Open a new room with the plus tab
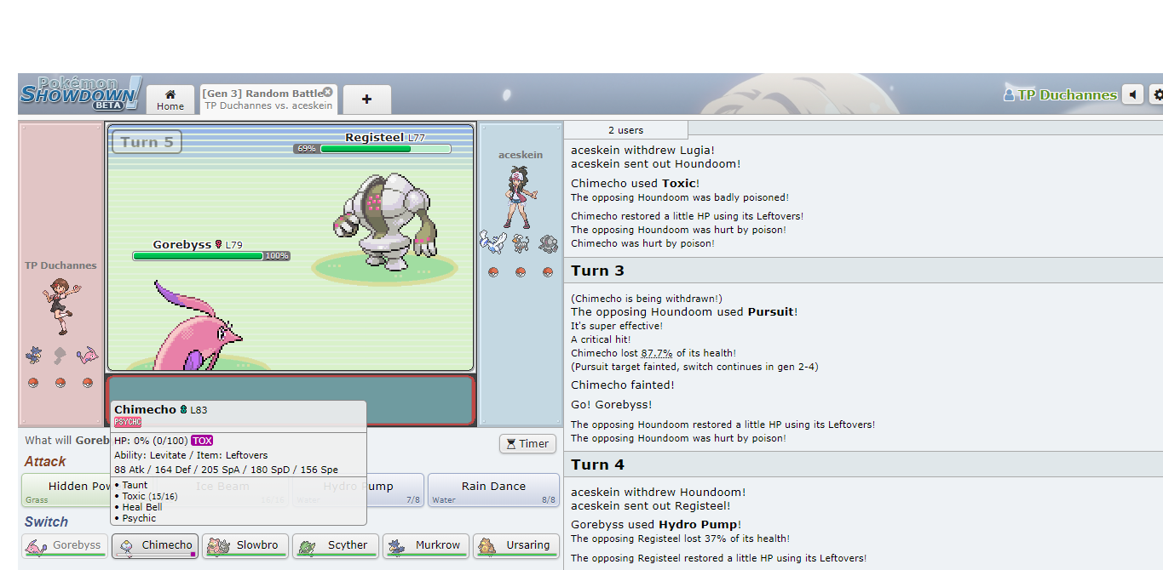 [x=366, y=100]
